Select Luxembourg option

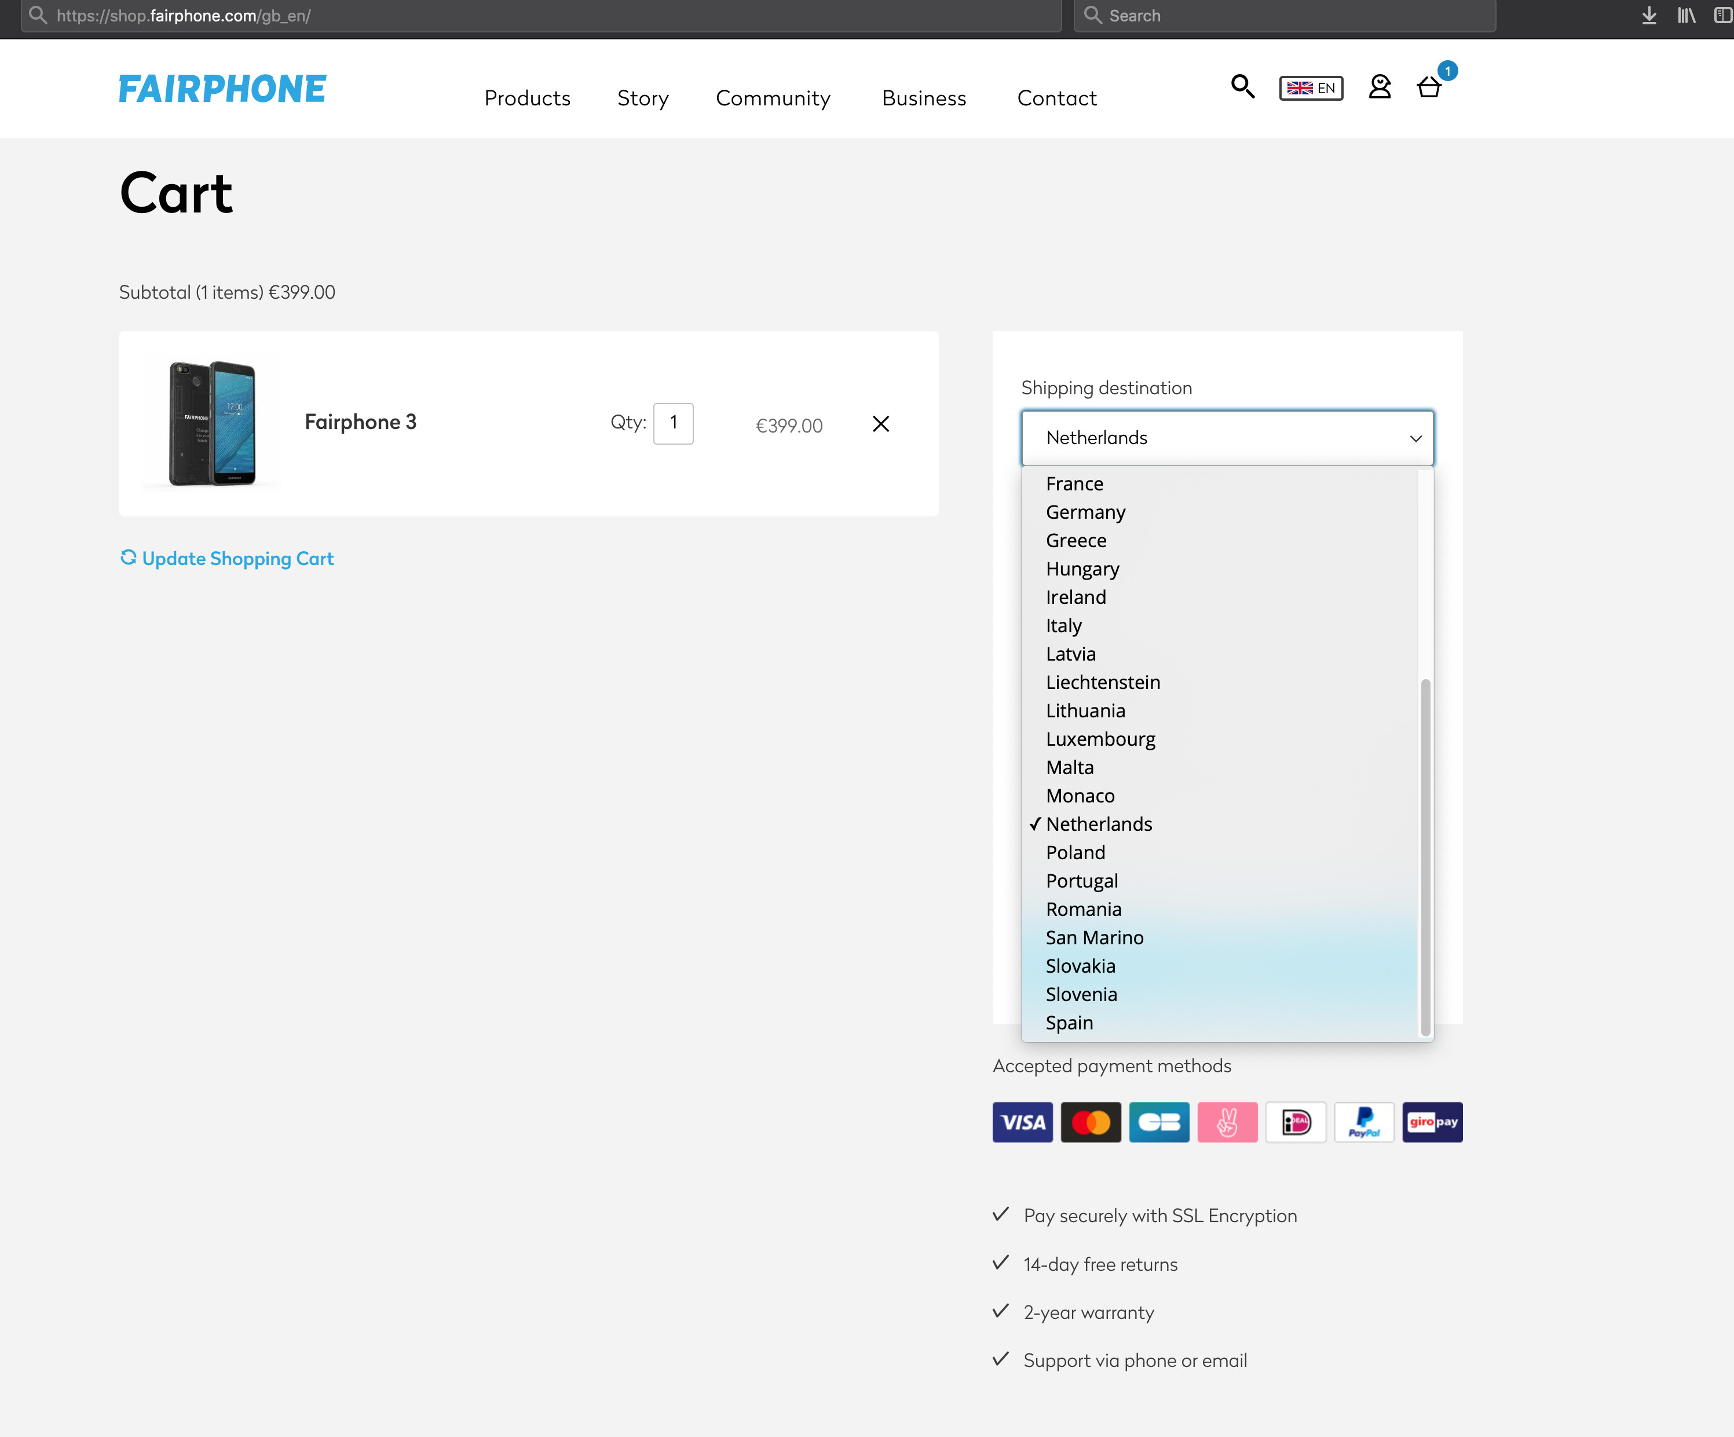1219,739
